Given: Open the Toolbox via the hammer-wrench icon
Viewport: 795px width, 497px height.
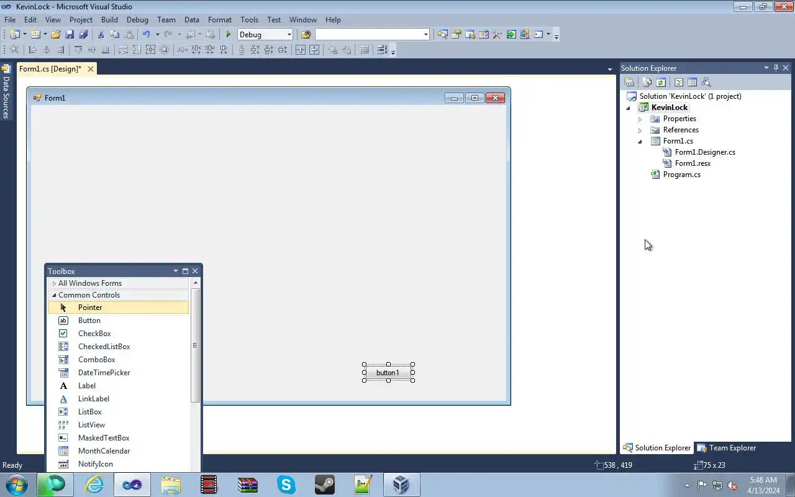Looking at the screenshot, I should (x=497, y=35).
